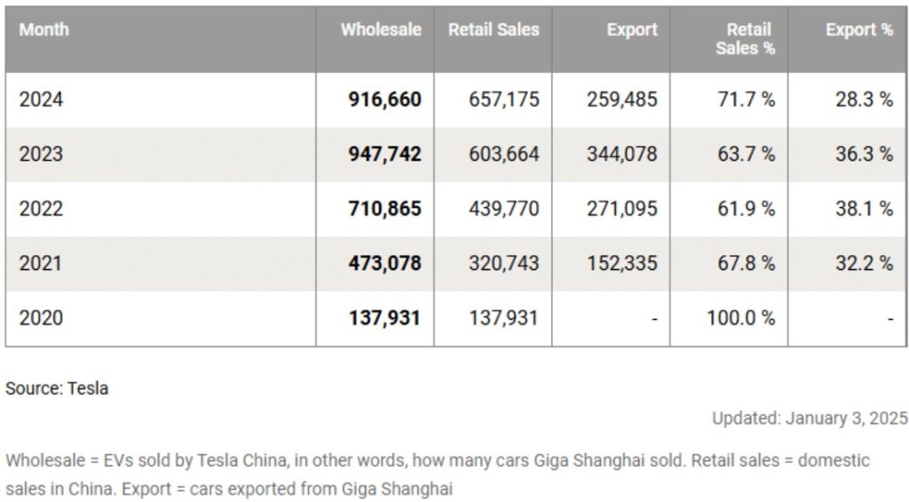
Task: Click the 2020 row label
Action: (41, 317)
